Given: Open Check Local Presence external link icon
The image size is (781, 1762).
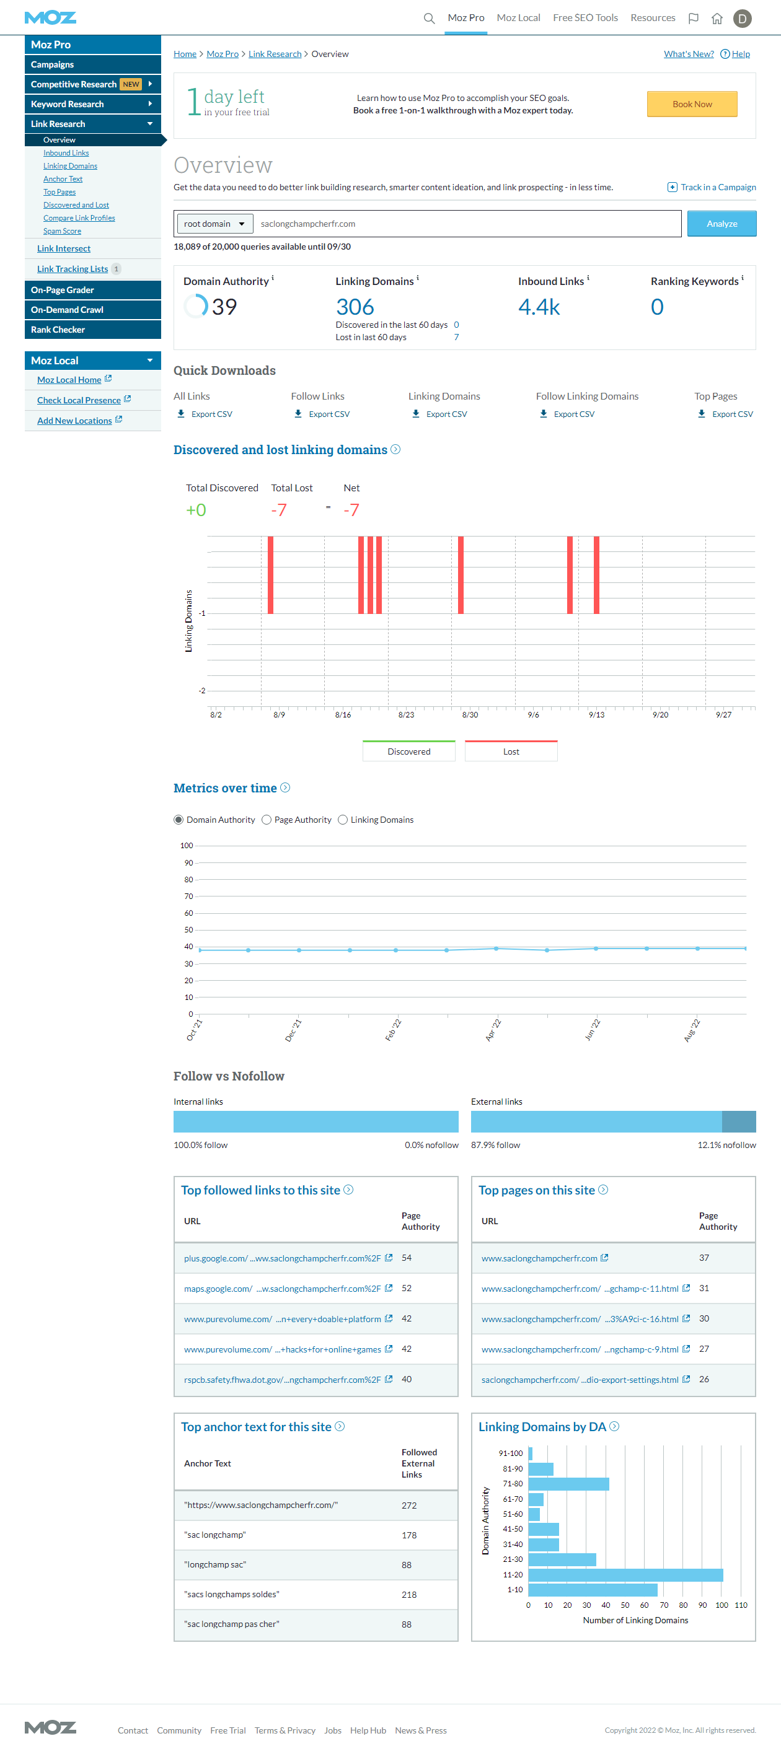Looking at the screenshot, I should (x=127, y=400).
